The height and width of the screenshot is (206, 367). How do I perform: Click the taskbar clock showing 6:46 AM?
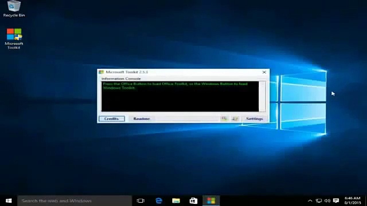point(353,201)
